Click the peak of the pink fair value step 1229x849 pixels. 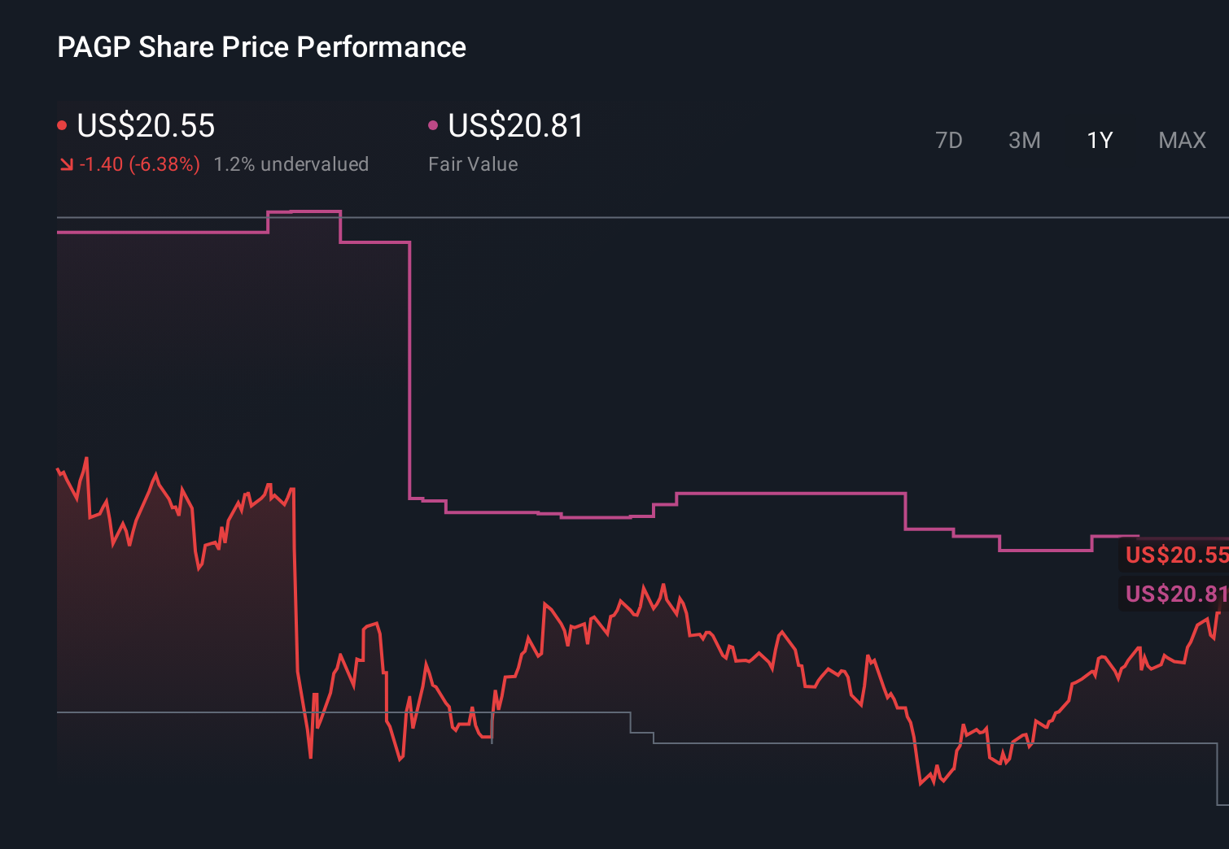click(304, 211)
